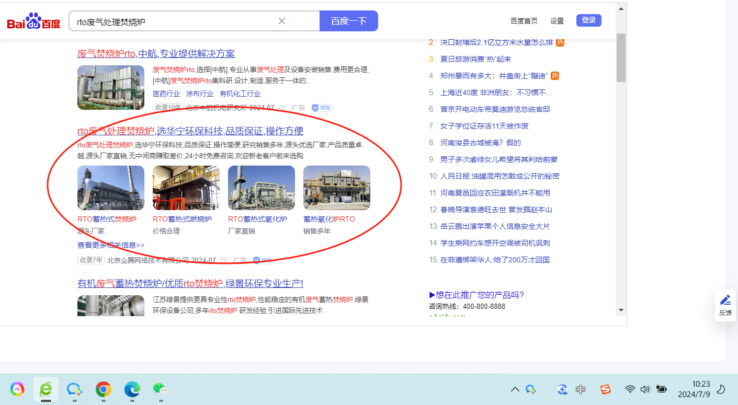
Task: Click the Baidu logo
Action: point(33,21)
